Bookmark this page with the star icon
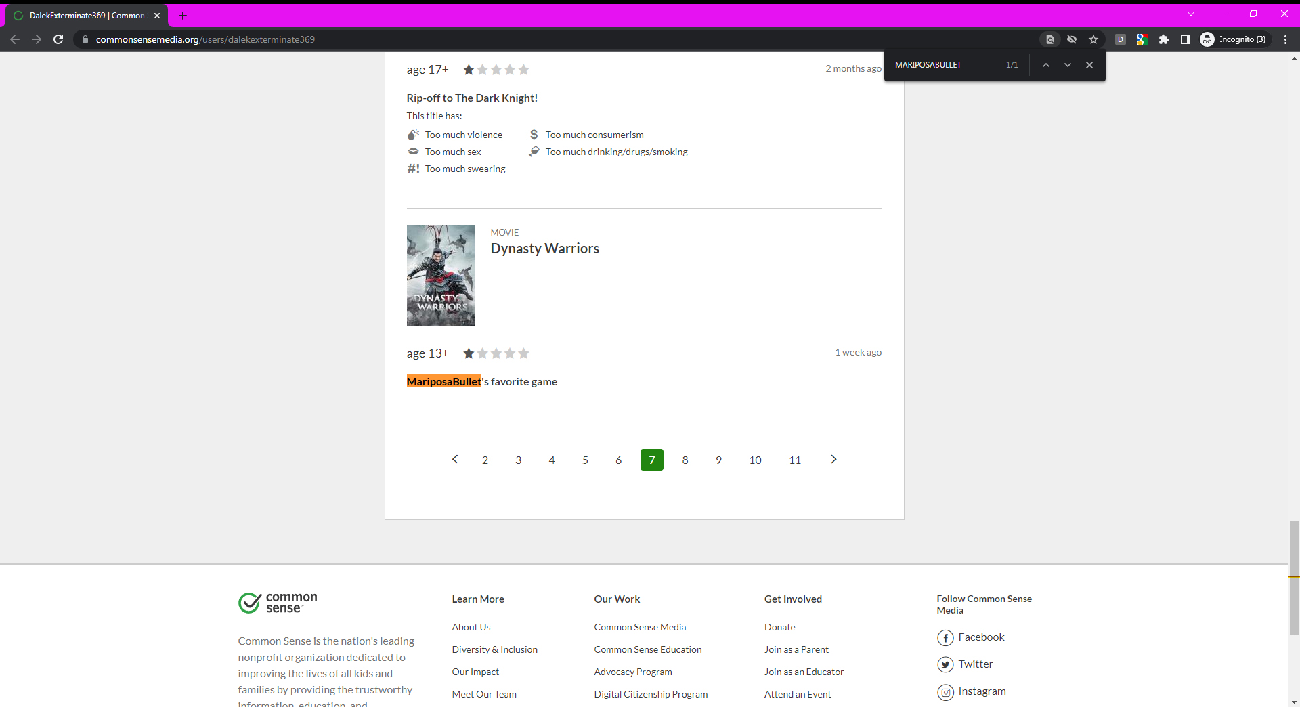The image size is (1300, 707). [1093, 39]
